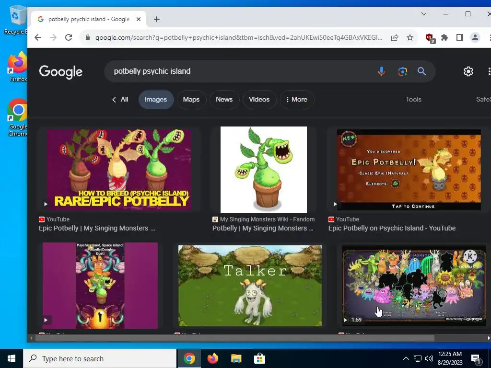The width and height of the screenshot is (491, 368).
Task: Open 'Potbelly | My Singing Monsters' wiki link
Action: point(263,228)
